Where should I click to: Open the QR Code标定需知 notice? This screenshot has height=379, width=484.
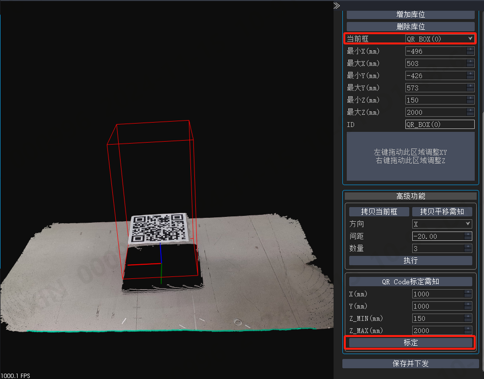411,281
